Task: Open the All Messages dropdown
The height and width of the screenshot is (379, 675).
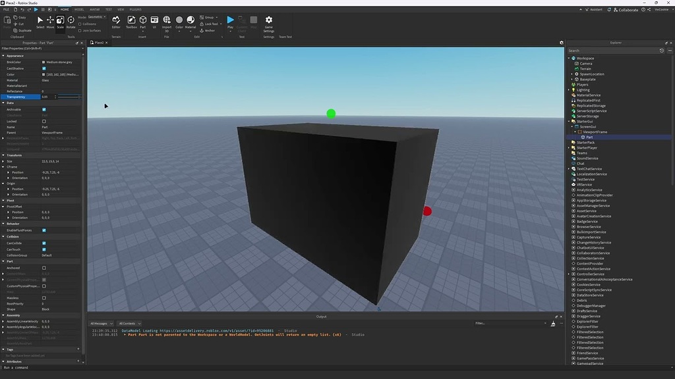Action: (x=101, y=324)
